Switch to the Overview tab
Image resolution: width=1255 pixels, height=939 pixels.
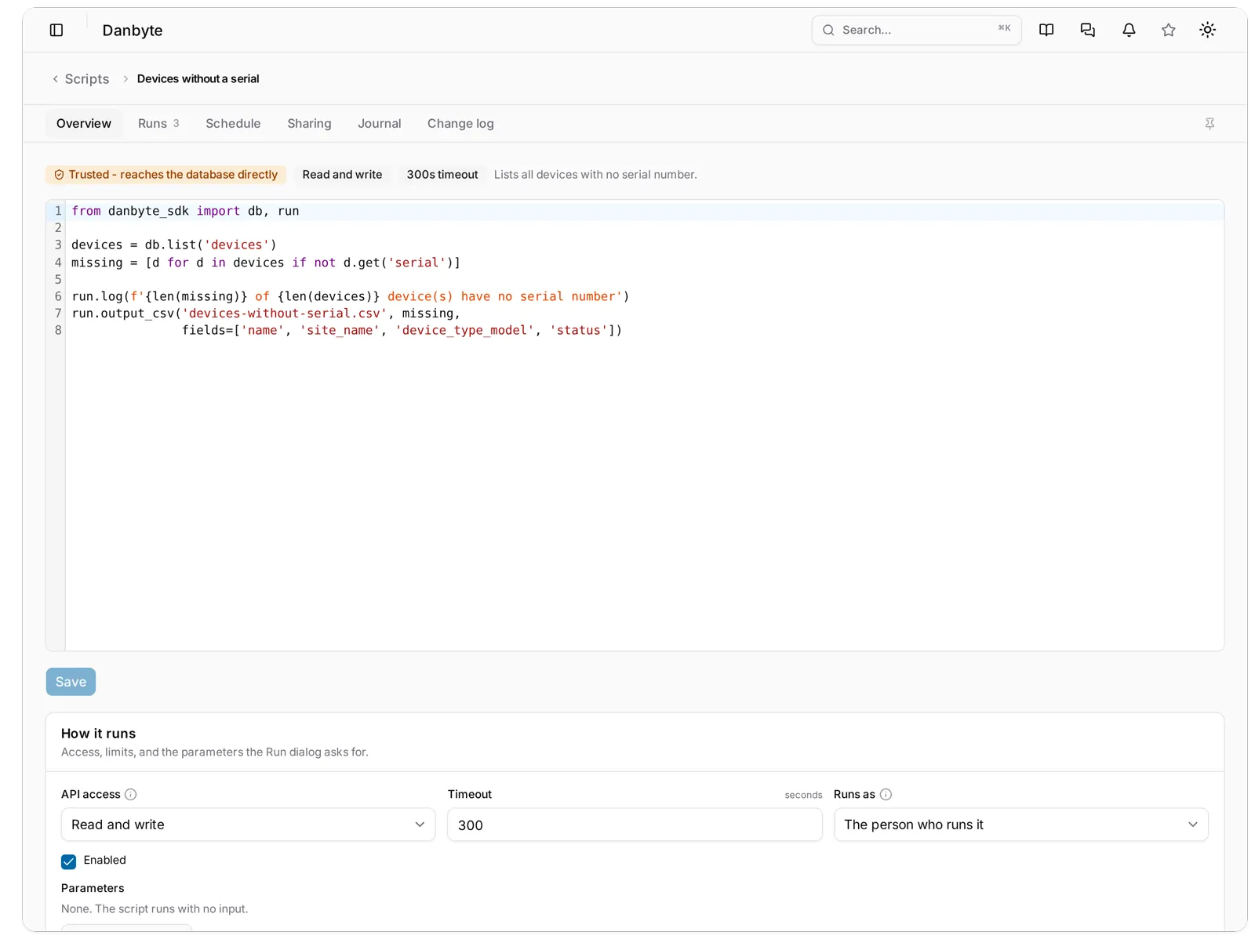click(x=84, y=123)
